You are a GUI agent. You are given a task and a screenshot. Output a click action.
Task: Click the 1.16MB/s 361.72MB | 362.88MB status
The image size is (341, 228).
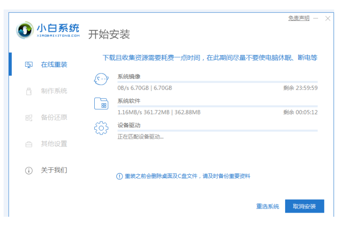[x=159, y=112]
